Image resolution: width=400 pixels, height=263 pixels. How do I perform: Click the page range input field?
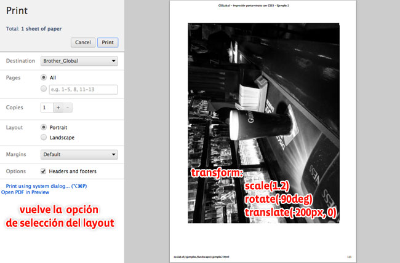pos(84,90)
